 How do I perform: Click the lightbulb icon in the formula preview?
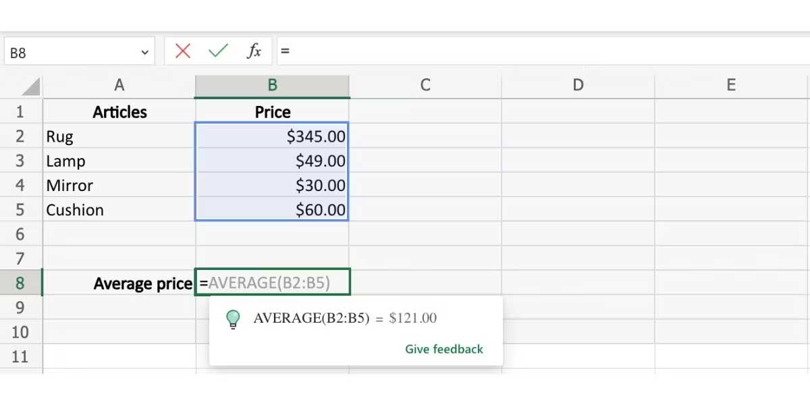pyautogui.click(x=234, y=319)
